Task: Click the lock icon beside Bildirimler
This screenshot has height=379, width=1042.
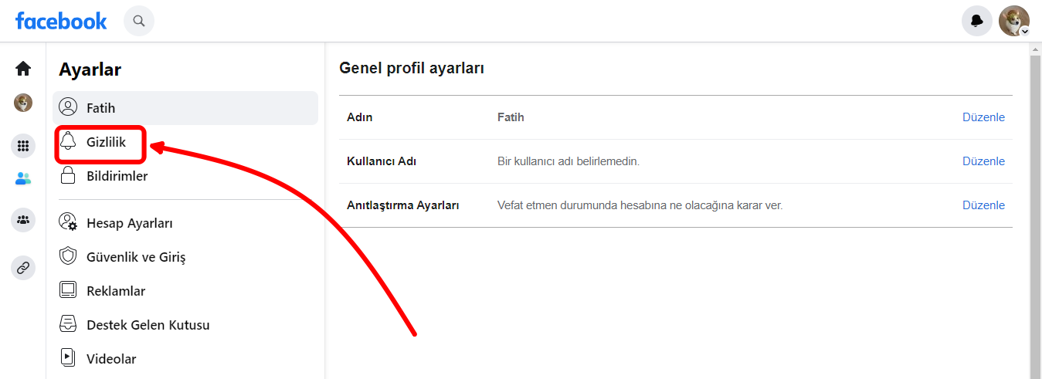Action: click(68, 175)
